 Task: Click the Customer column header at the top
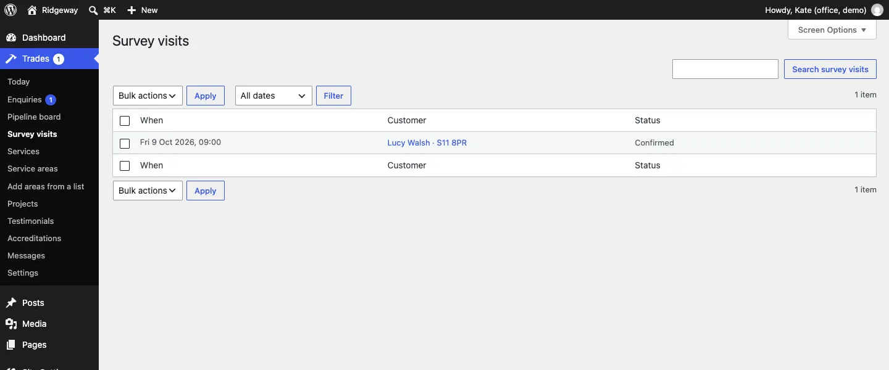[407, 120]
